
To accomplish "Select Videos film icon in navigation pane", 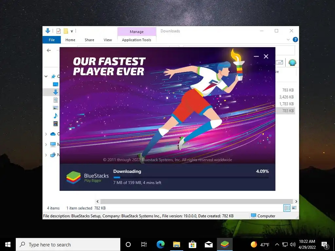I will (56, 123).
